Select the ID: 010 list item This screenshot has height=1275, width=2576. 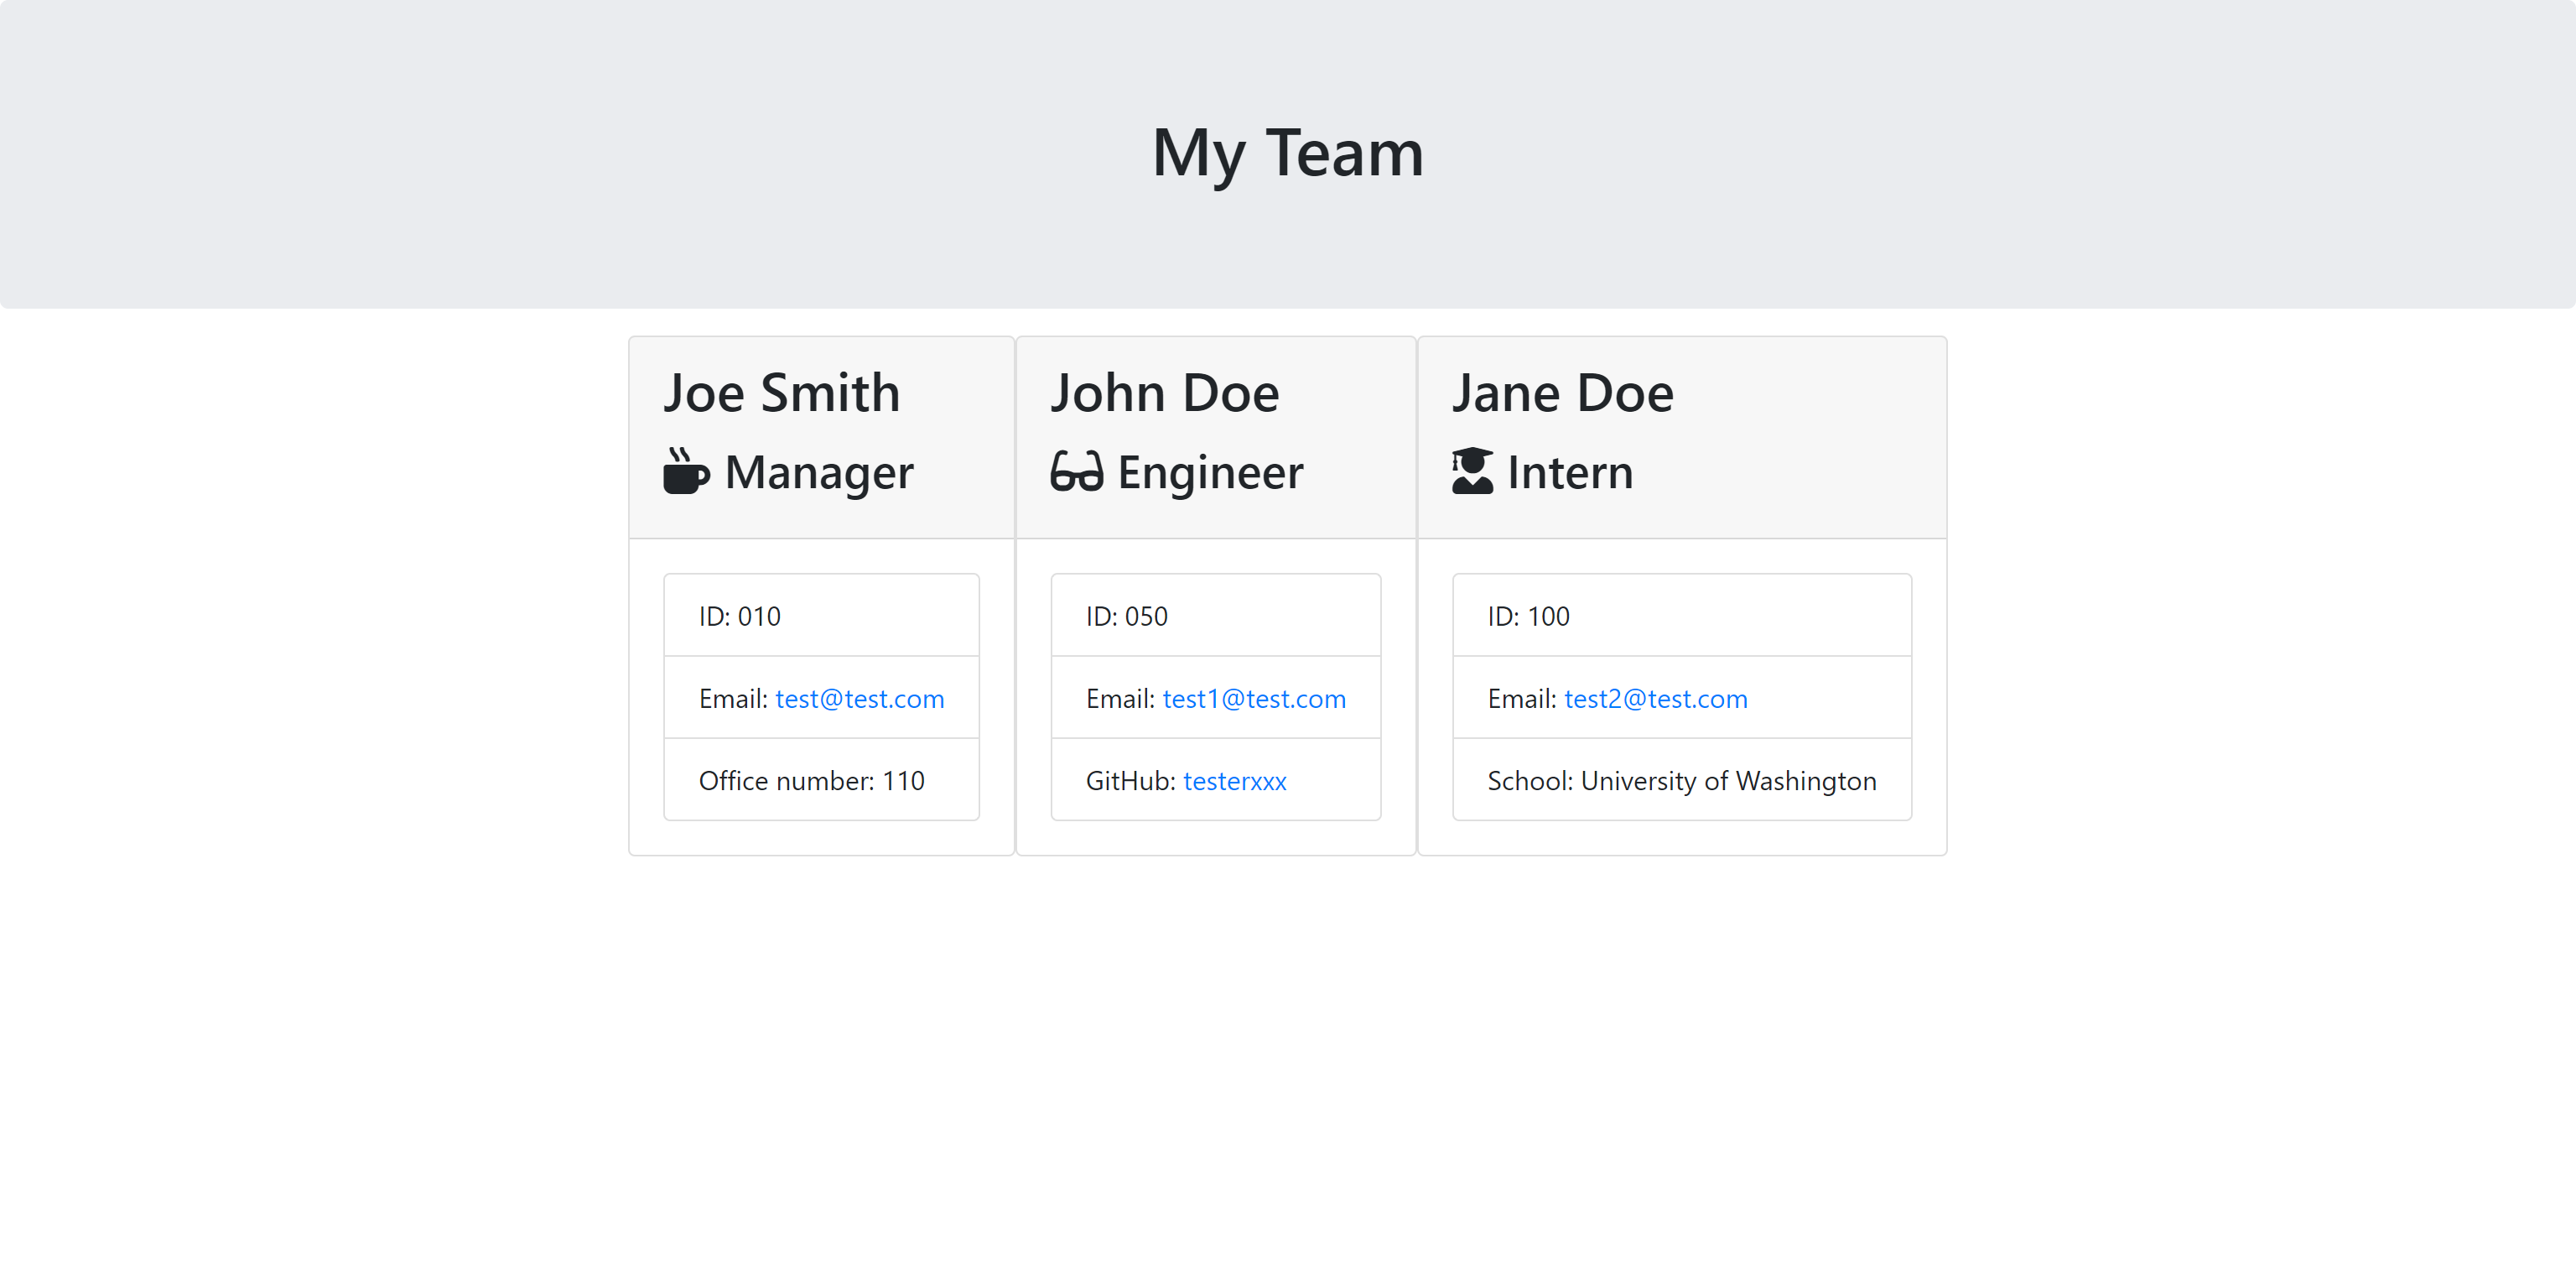coord(739,616)
